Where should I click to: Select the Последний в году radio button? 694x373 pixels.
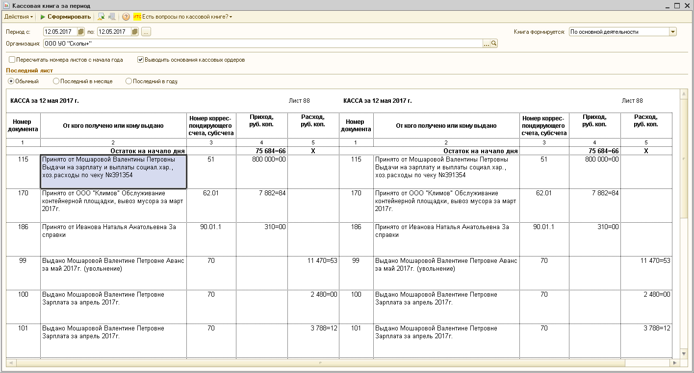[129, 81]
